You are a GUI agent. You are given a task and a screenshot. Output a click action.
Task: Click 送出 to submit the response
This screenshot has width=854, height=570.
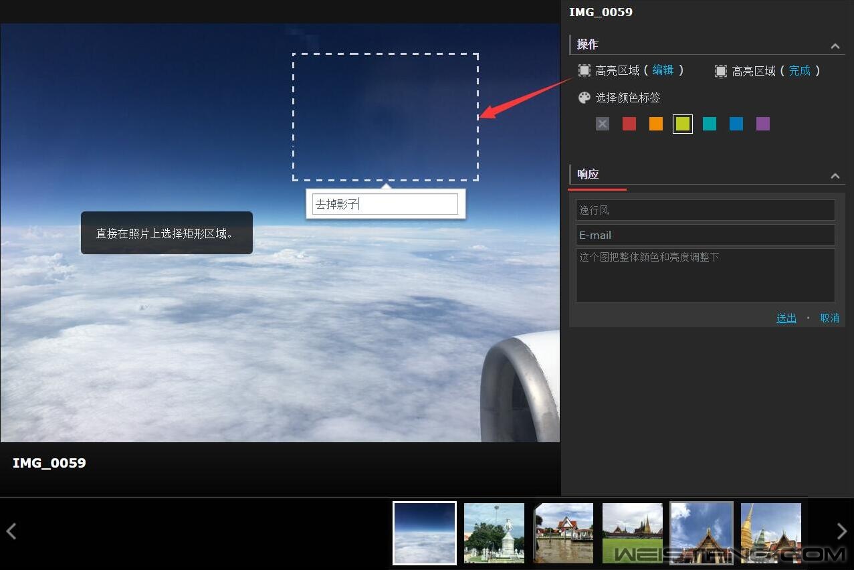tap(786, 318)
